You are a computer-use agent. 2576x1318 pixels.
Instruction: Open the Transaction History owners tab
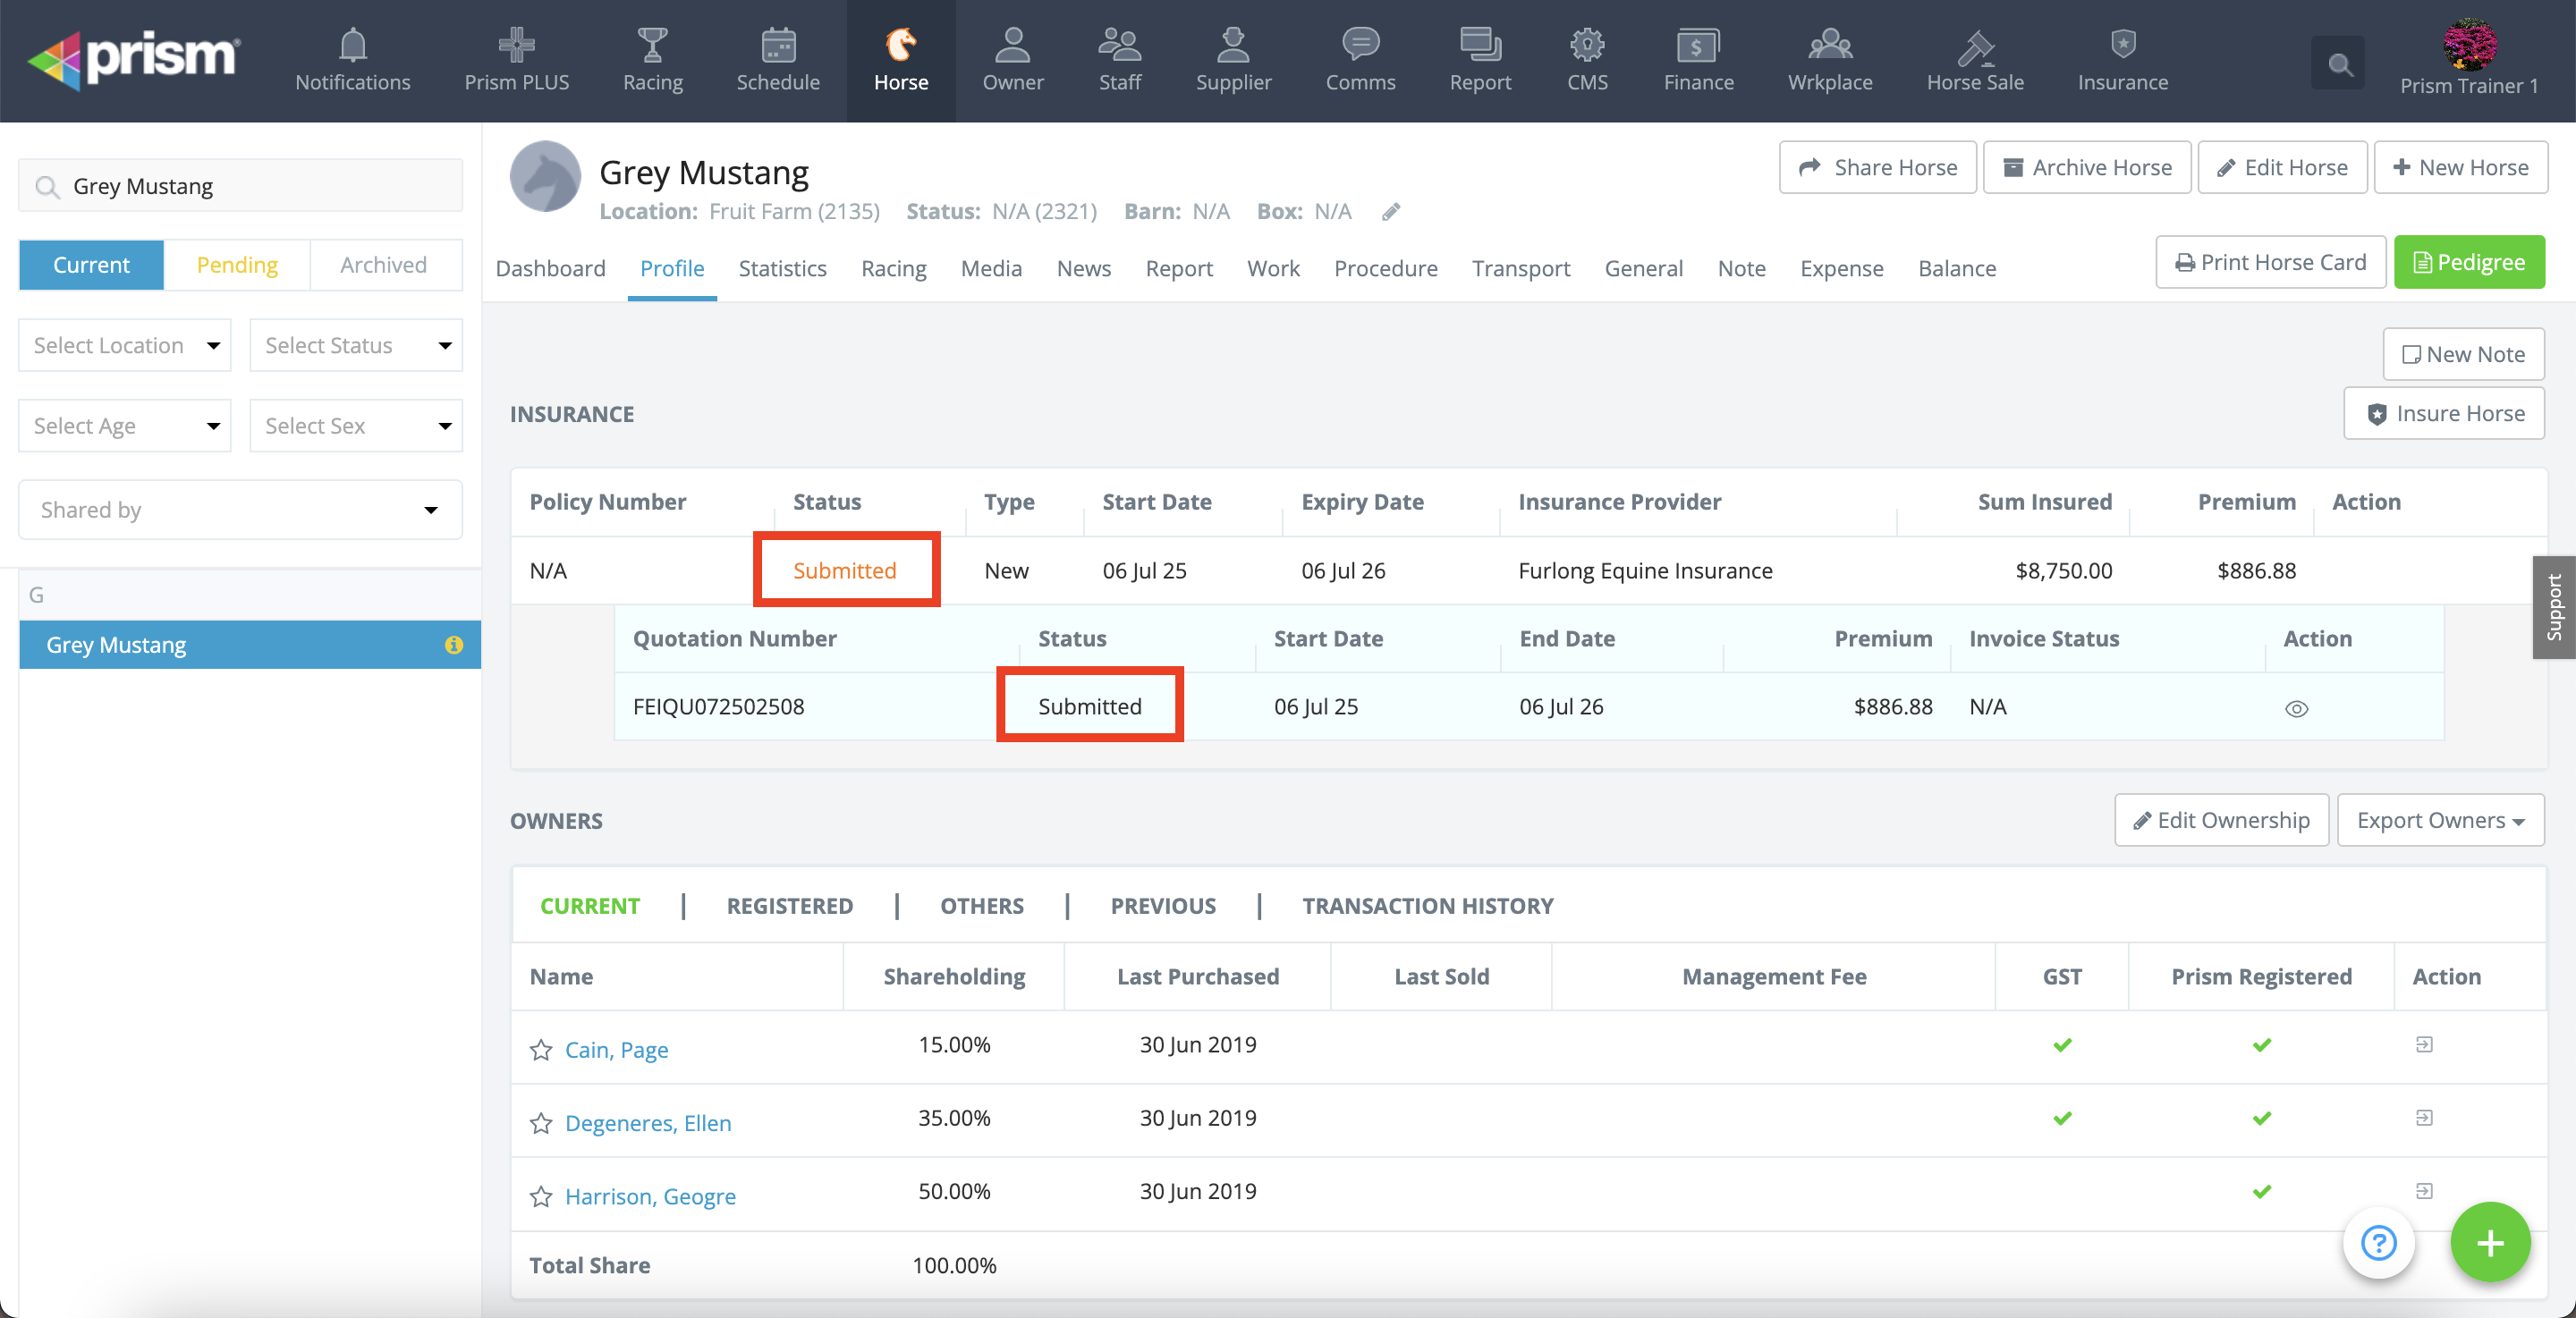[1427, 906]
